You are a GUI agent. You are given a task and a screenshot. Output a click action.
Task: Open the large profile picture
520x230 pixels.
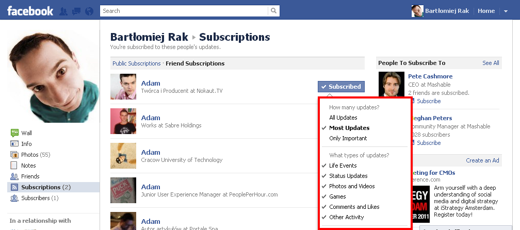(54, 76)
